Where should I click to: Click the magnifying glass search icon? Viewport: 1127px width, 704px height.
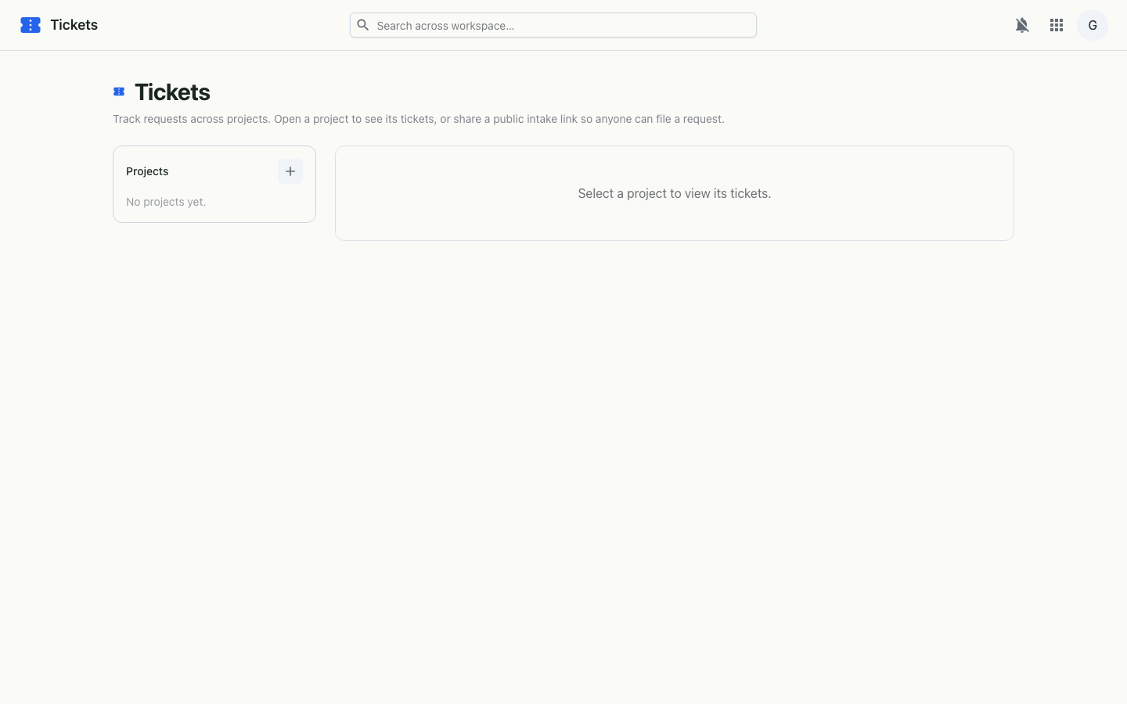point(363,25)
